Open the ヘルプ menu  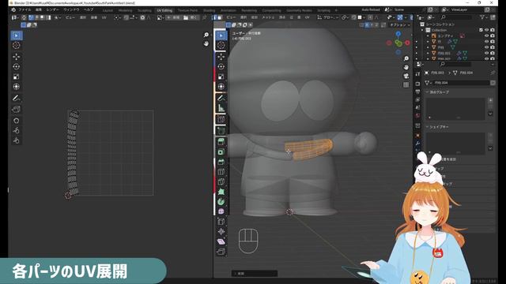point(89,10)
